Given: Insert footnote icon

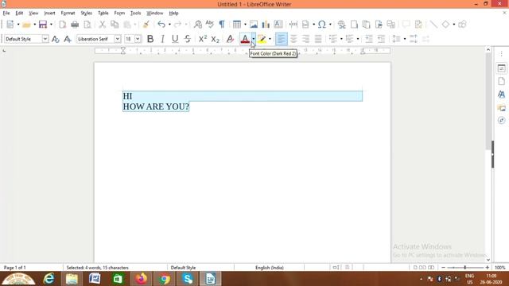Looking at the screenshot, I should click(354, 25).
